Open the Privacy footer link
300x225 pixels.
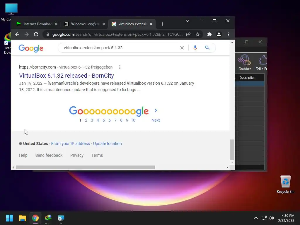tap(77, 155)
